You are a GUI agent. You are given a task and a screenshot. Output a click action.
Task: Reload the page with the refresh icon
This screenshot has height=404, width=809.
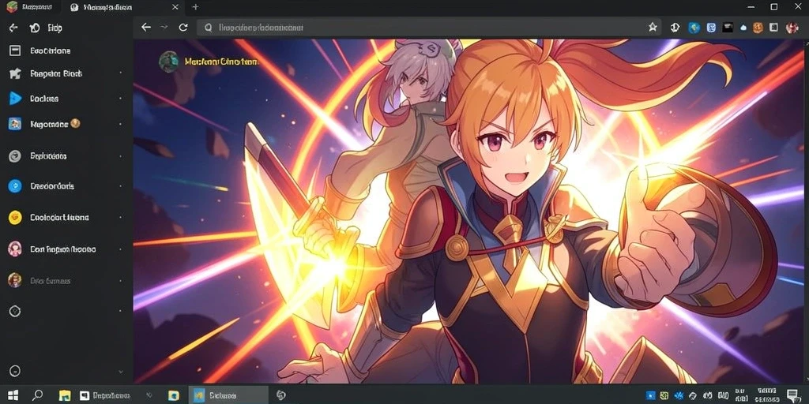(x=183, y=28)
